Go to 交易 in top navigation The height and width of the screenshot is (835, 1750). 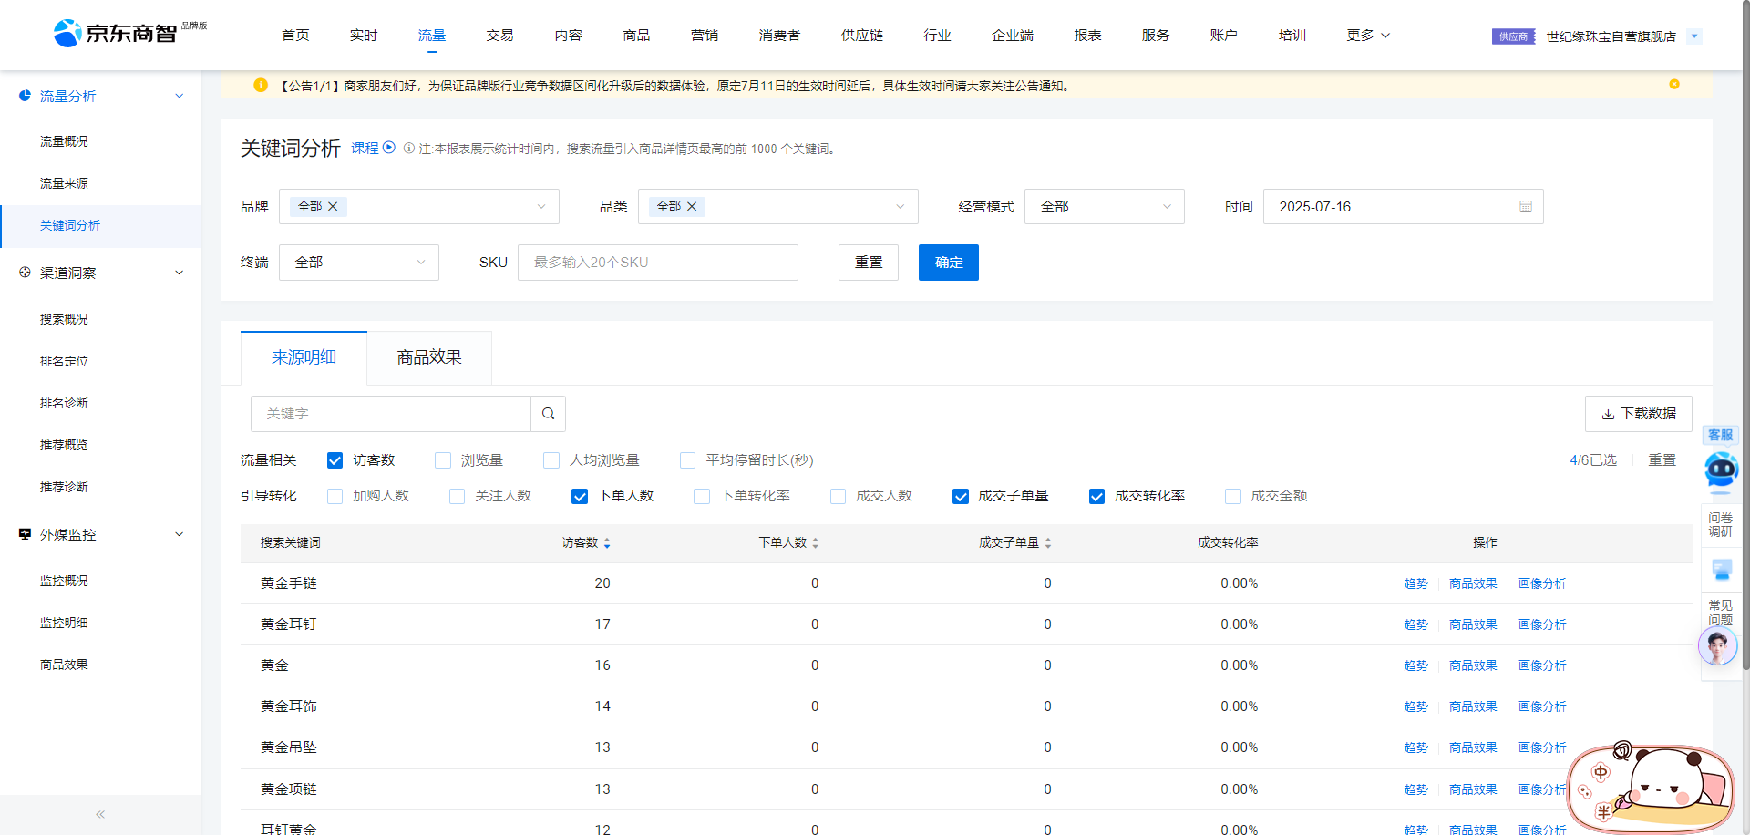click(x=499, y=36)
